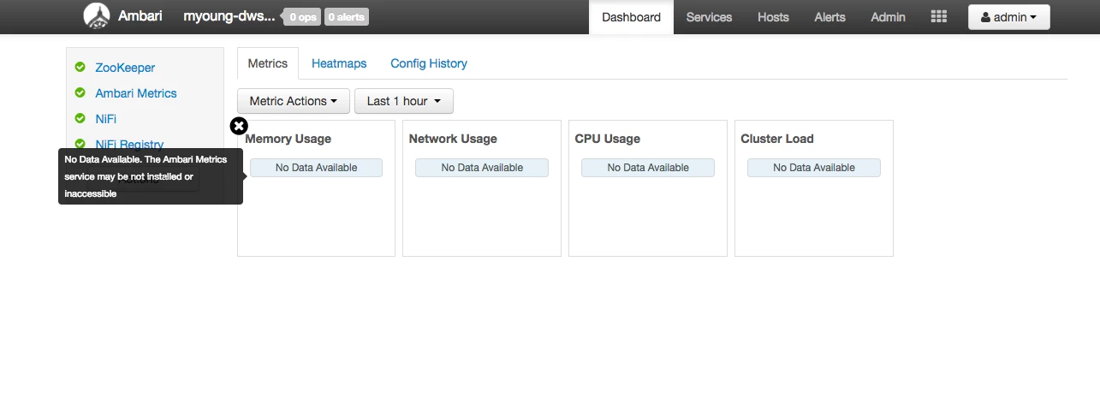Expand the Metric Actions dropdown
The image size is (1100, 398).
click(x=294, y=101)
